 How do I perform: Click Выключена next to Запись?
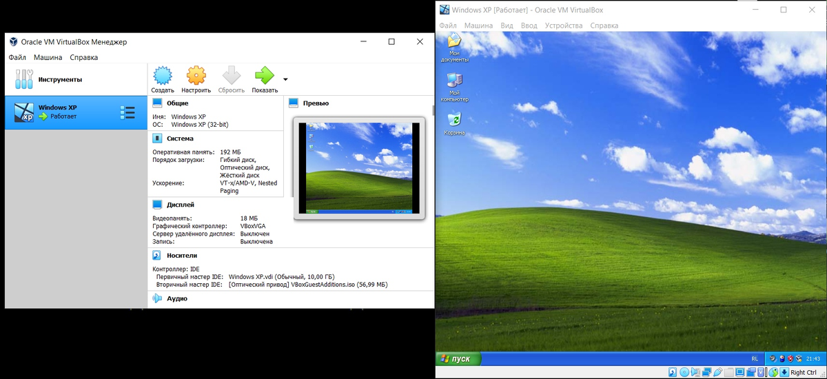click(256, 241)
